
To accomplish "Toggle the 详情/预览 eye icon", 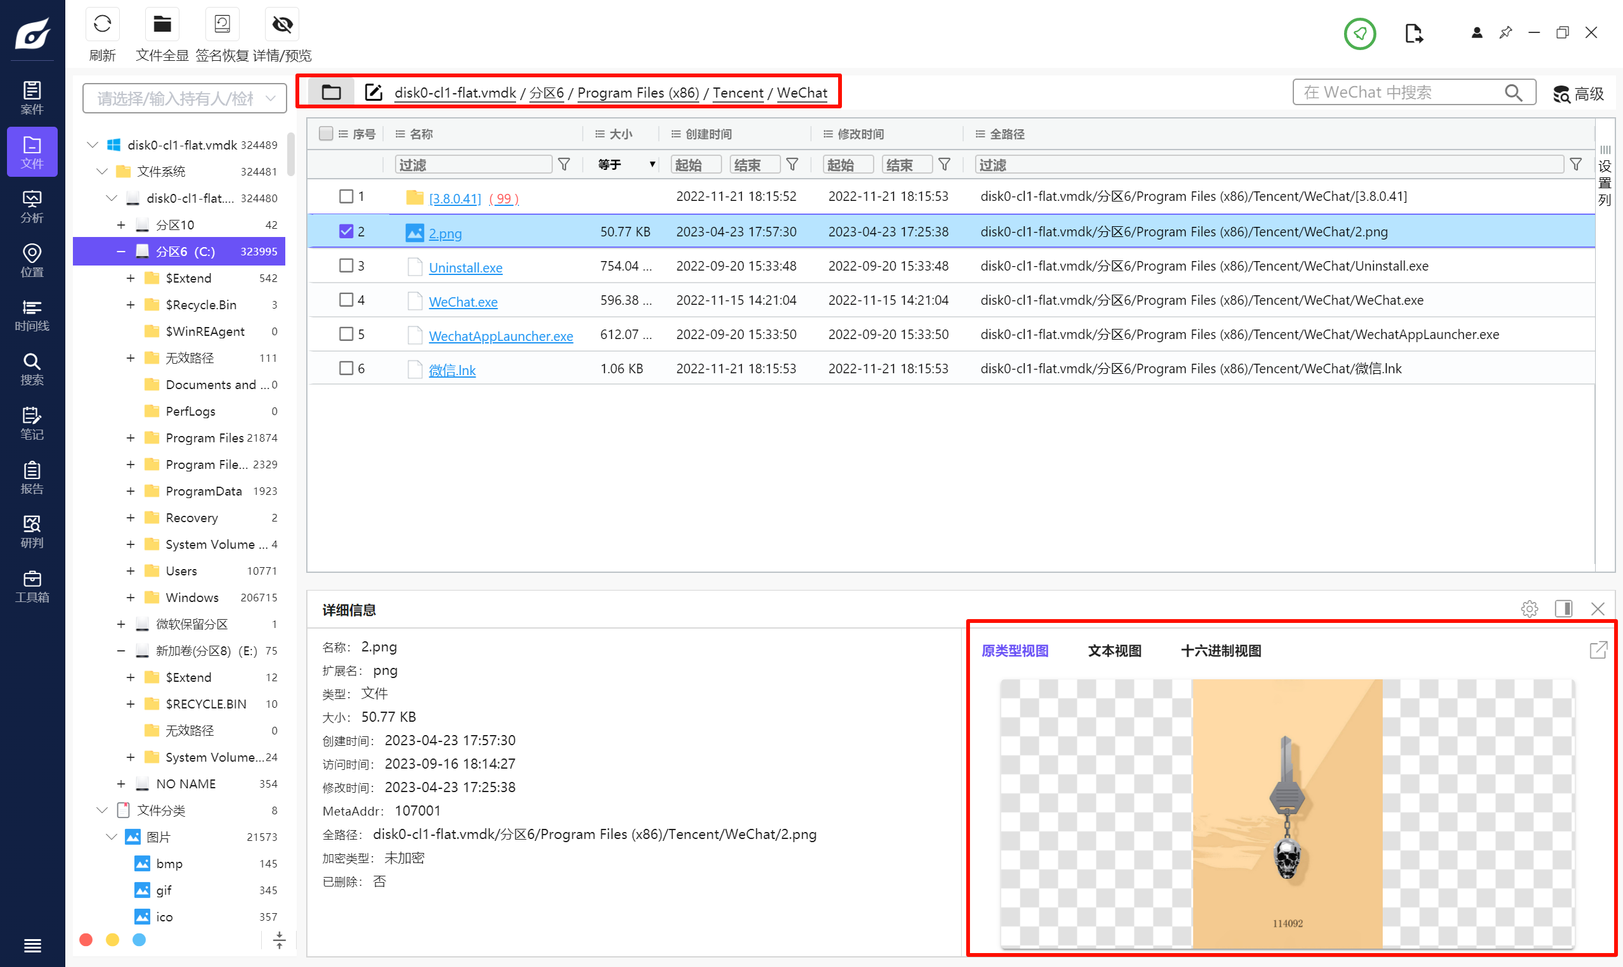I will click(282, 25).
